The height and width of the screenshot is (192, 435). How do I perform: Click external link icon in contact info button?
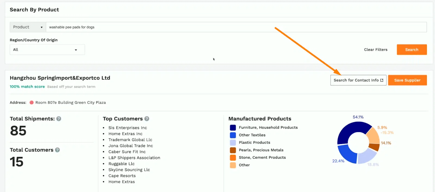(x=382, y=80)
